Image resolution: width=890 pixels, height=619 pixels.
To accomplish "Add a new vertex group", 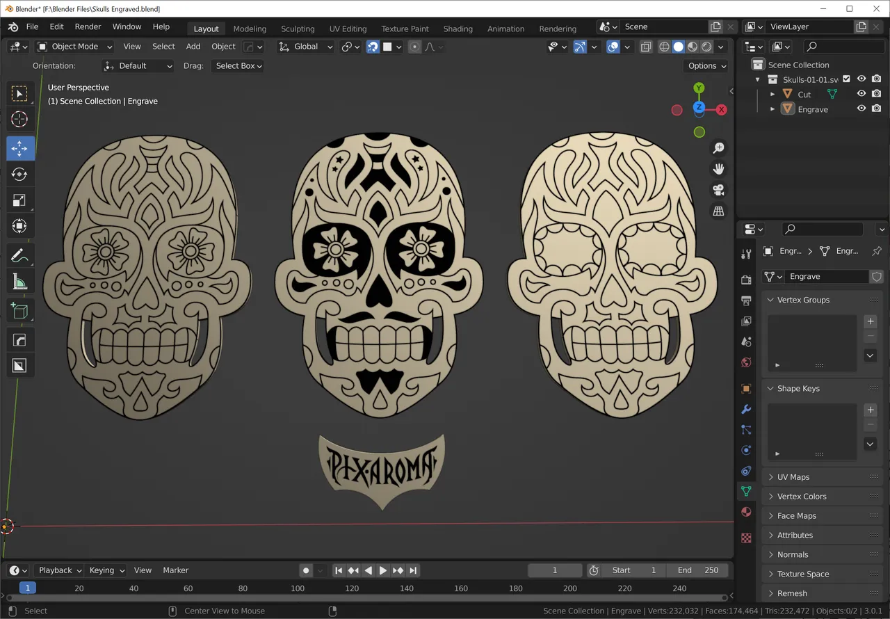I will click(870, 321).
